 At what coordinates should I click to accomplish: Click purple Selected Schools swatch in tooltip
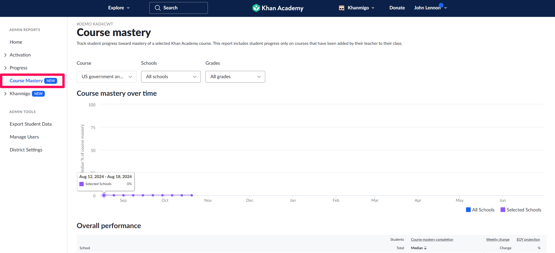(82, 184)
